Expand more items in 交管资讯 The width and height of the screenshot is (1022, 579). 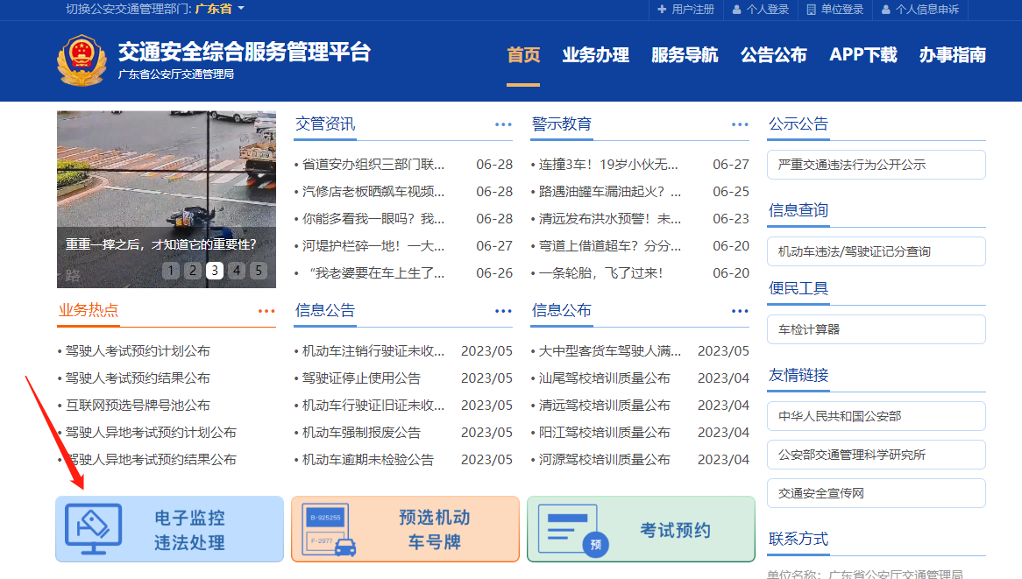pos(503,124)
